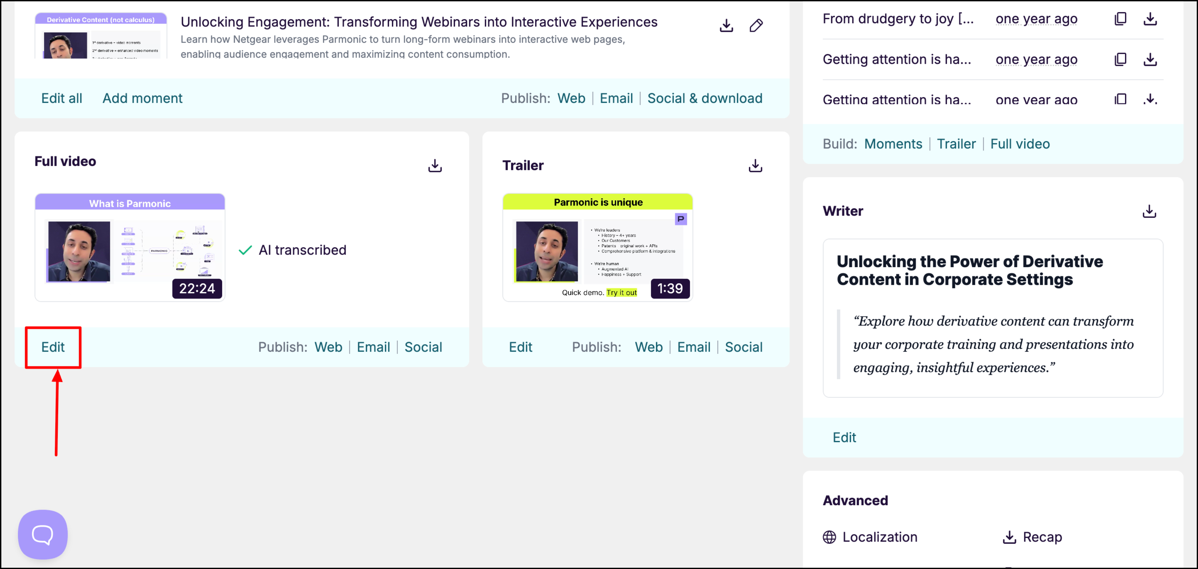Open the chat support widget
This screenshot has height=569, width=1198.
(x=43, y=534)
